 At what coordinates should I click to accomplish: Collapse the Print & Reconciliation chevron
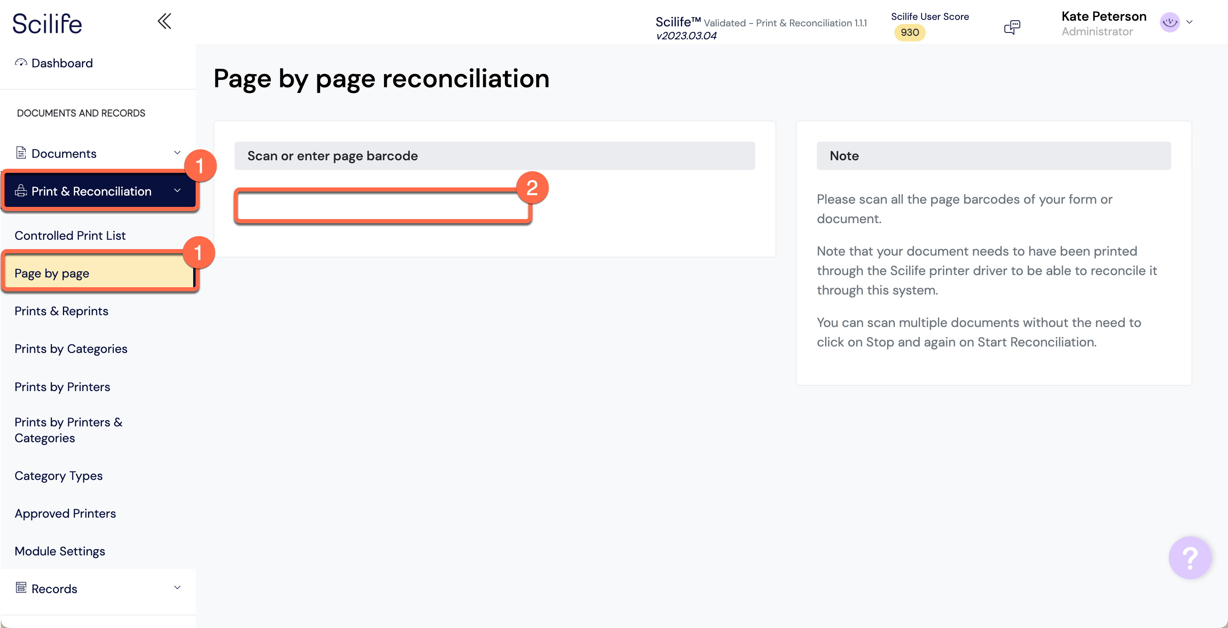tap(177, 191)
